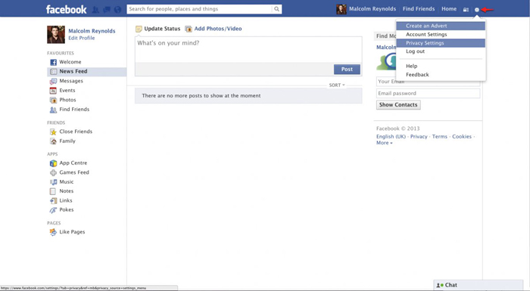This screenshot has width=530, height=291.
Task: Open Help from the settings menu
Action: [x=441, y=67]
